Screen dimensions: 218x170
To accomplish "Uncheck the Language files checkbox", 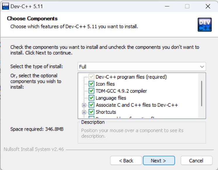I will pos(91,98).
